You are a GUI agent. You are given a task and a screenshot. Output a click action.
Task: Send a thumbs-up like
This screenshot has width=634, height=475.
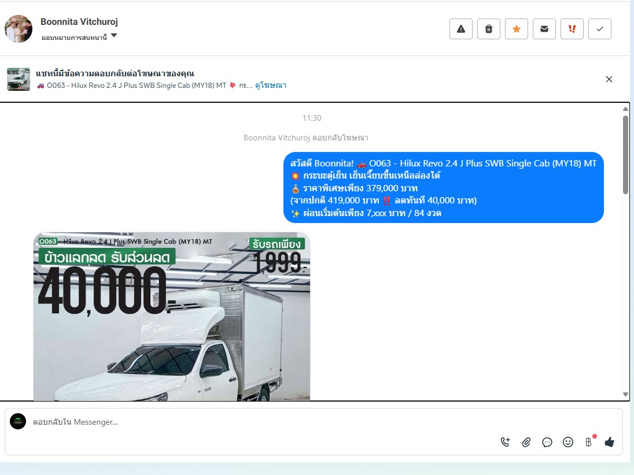tap(610, 442)
